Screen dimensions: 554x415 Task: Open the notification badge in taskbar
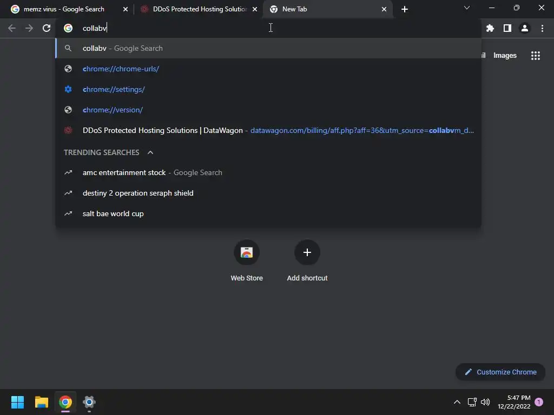539,402
